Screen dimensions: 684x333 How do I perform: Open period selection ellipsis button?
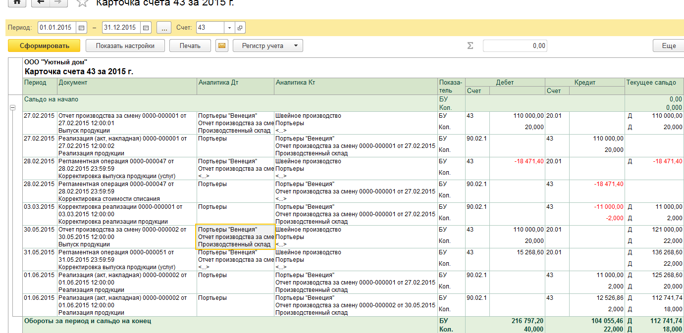click(x=164, y=28)
